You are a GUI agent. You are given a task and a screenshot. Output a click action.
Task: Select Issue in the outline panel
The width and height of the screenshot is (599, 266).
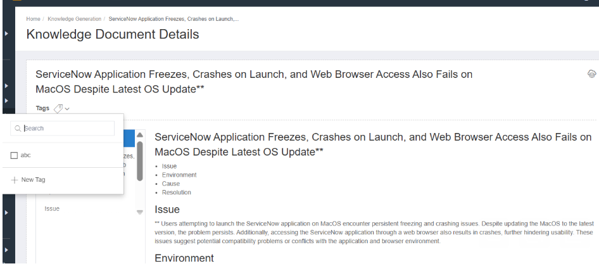[x=52, y=208]
